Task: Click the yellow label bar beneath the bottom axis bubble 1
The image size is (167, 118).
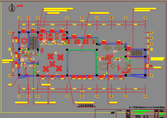Action: coord(21,103)
